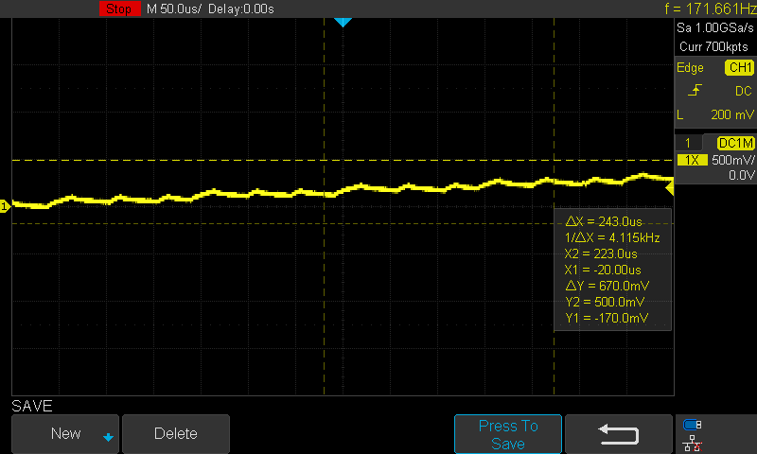Click the yellow trigger level arrow marker
The image size is (757, 454).
point(670,186)
